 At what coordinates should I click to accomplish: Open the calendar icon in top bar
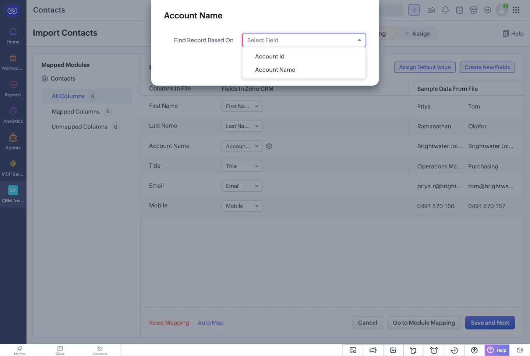point(459,10)
